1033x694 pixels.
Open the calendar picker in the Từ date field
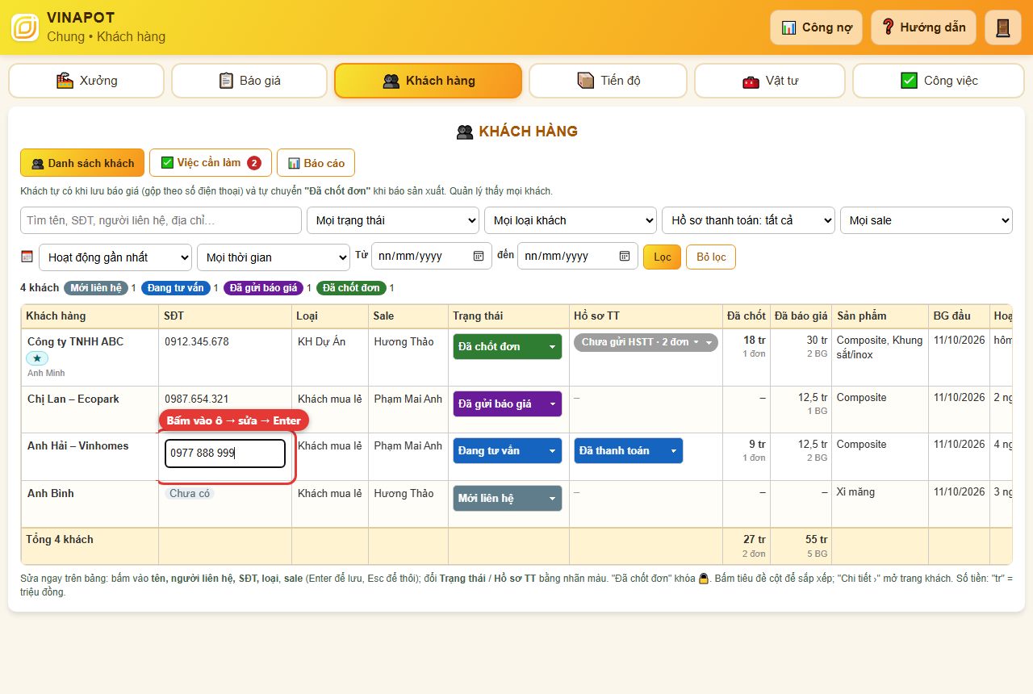point(479,256)
